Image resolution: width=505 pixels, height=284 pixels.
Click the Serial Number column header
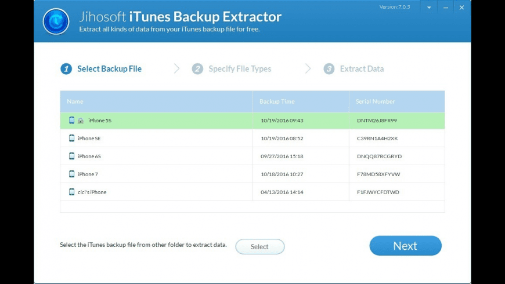click(376, 101)
